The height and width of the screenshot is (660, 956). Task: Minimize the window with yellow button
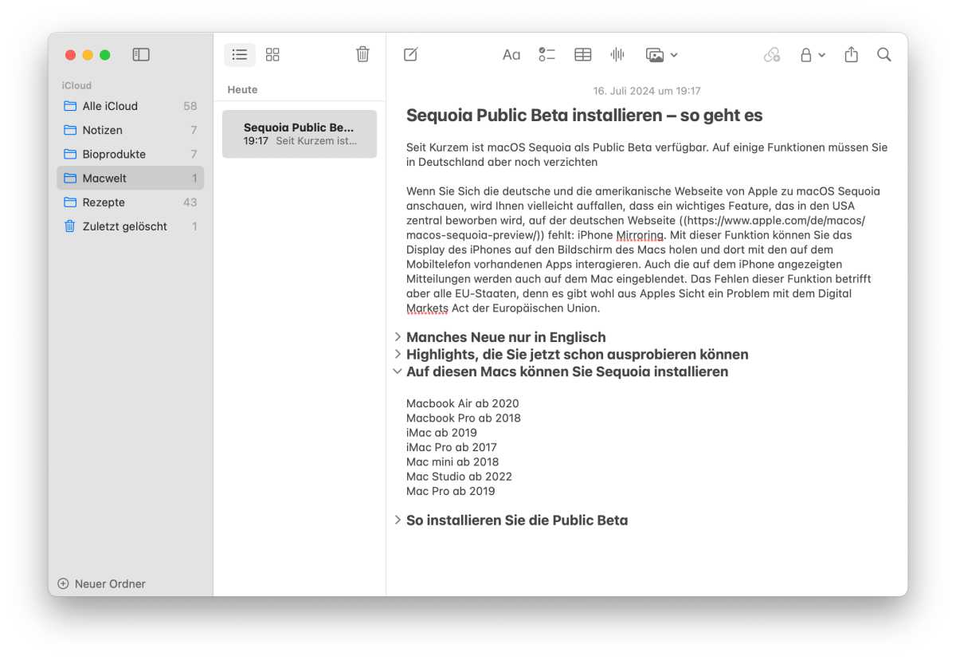(x=88, y=55)
